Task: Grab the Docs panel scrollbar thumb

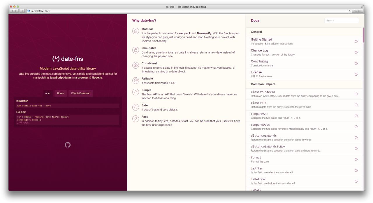Action: tap(363, 35)
